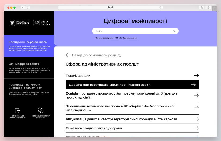Click the arrow beside Дізнатись стадію розгляду справи
This screenshot has width=221, height=141.
click(196, 128)
